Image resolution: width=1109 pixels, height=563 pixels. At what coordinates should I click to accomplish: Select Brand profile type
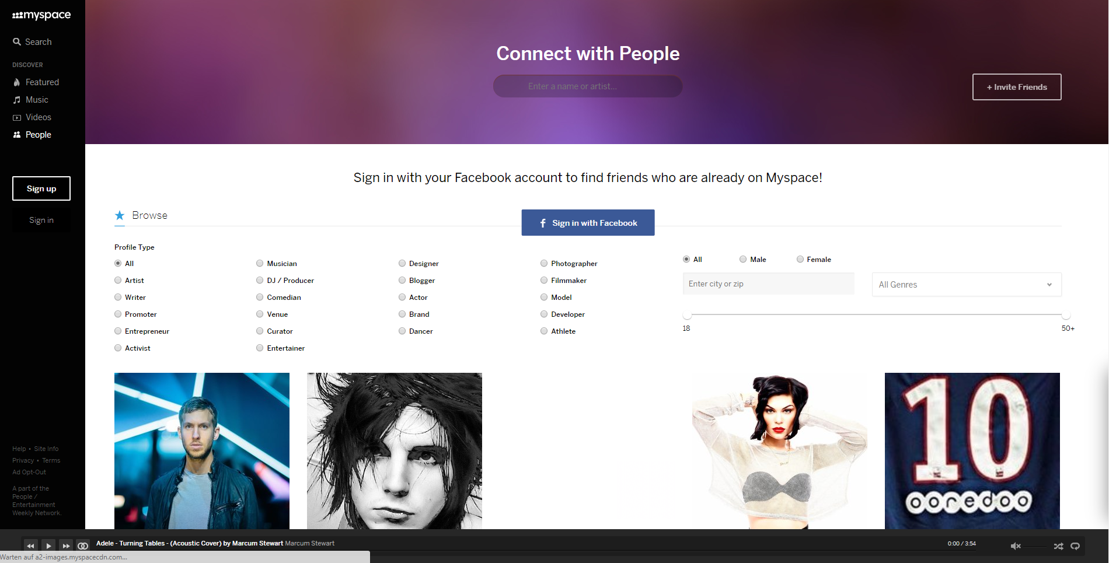pyautogui.click(x=402, y=314)
